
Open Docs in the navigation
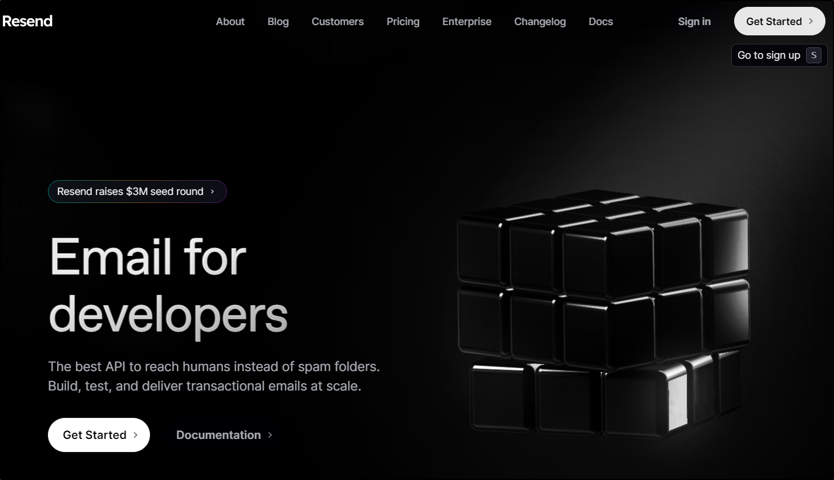601,22
